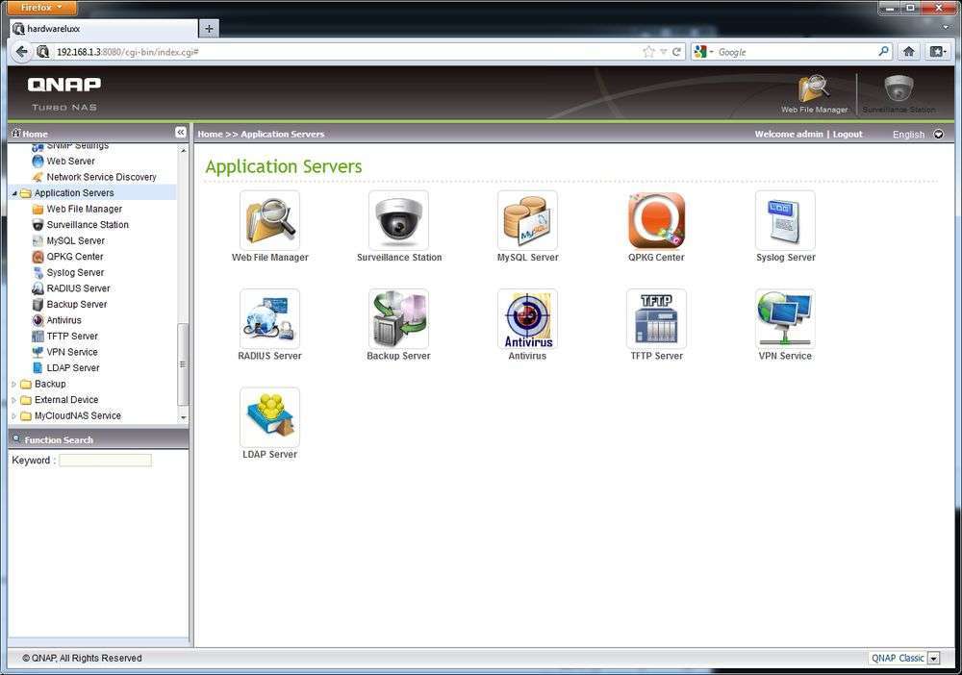The height and width of the screenshot is (675, 962).
Task: Open the Antivirus target icon
Action: point(527,318)
